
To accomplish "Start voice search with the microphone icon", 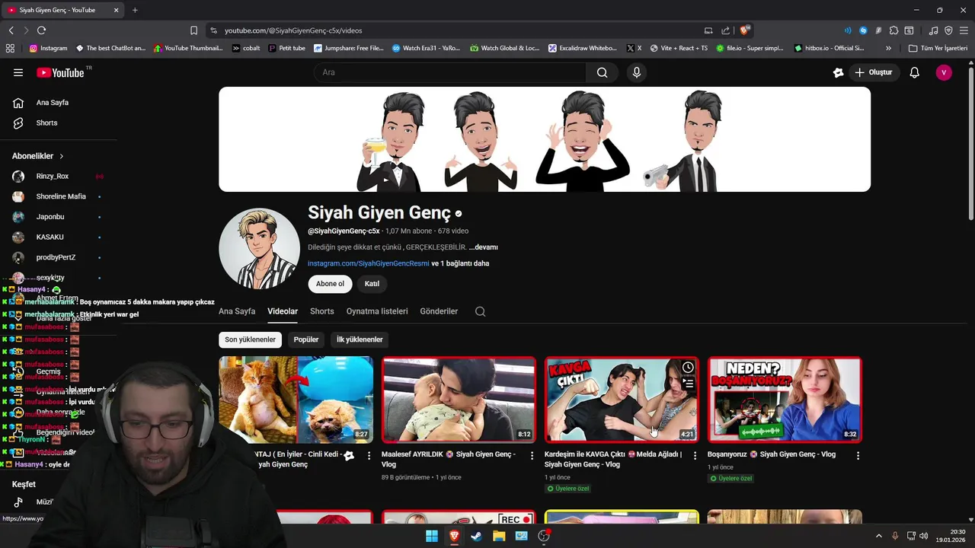I will (637, 72).
